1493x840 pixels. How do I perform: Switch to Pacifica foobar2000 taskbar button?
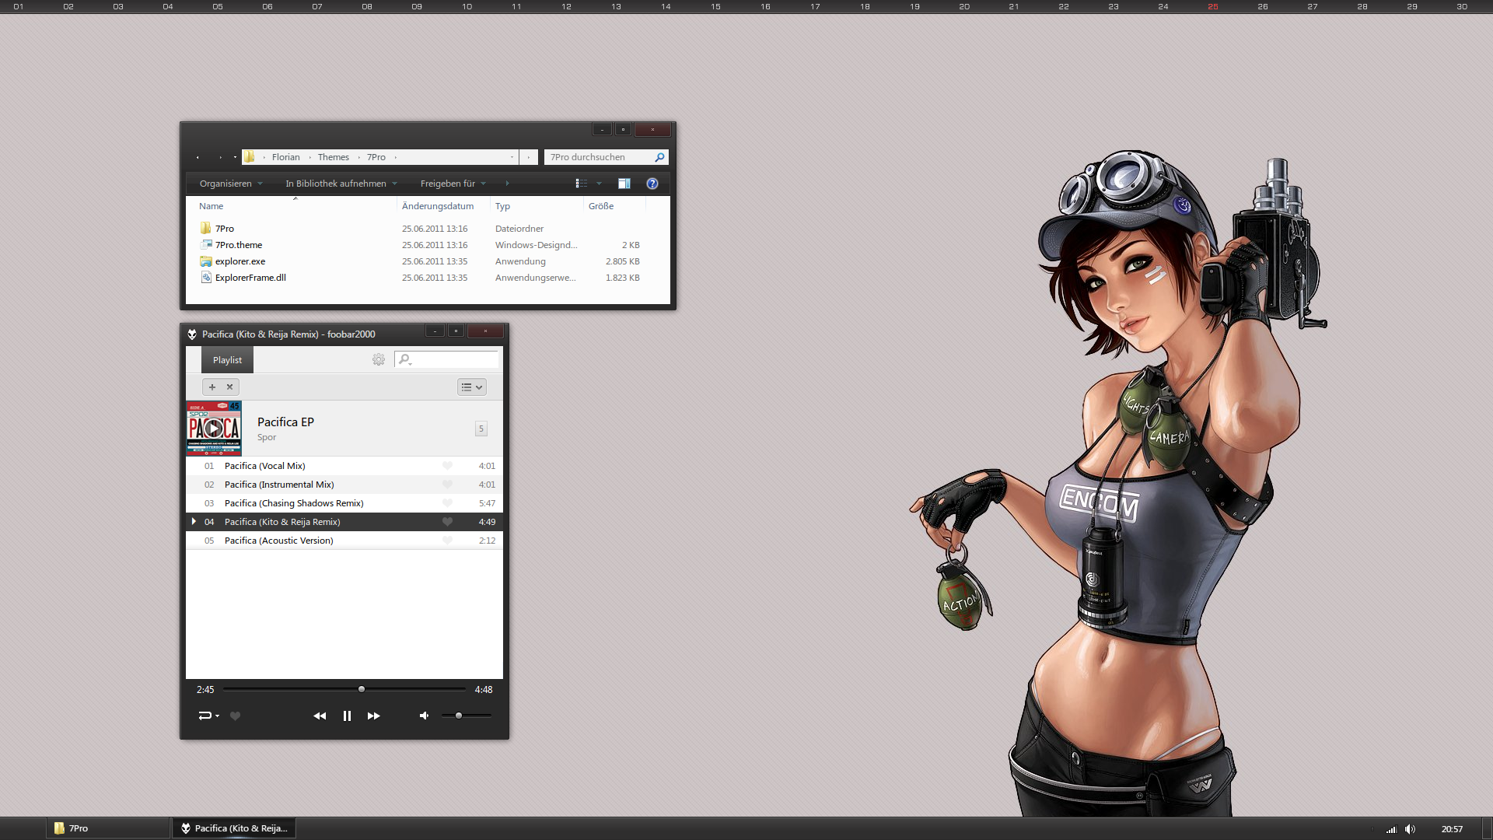point(233,828)
